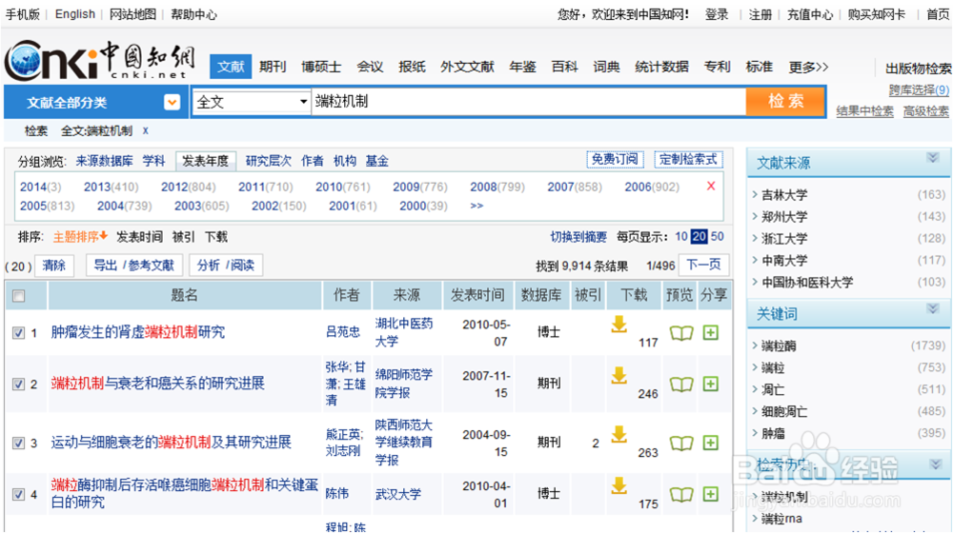Open the 更多>> database menu
This screenshot has width=953, height=533.
coord(808,67)
